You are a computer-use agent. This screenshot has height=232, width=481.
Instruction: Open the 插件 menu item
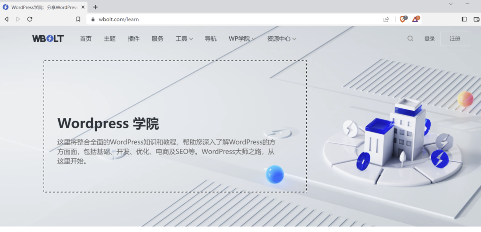coord(133,39)
